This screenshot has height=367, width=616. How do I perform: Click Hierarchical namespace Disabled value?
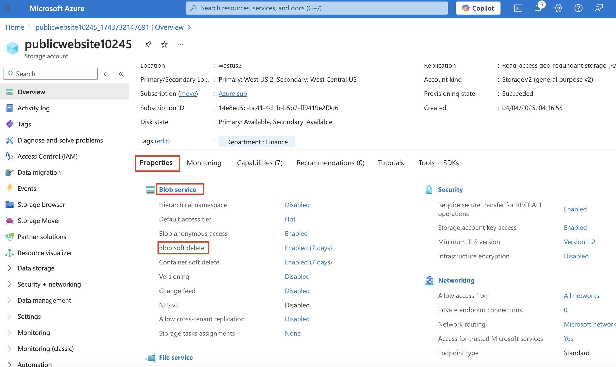297,205
